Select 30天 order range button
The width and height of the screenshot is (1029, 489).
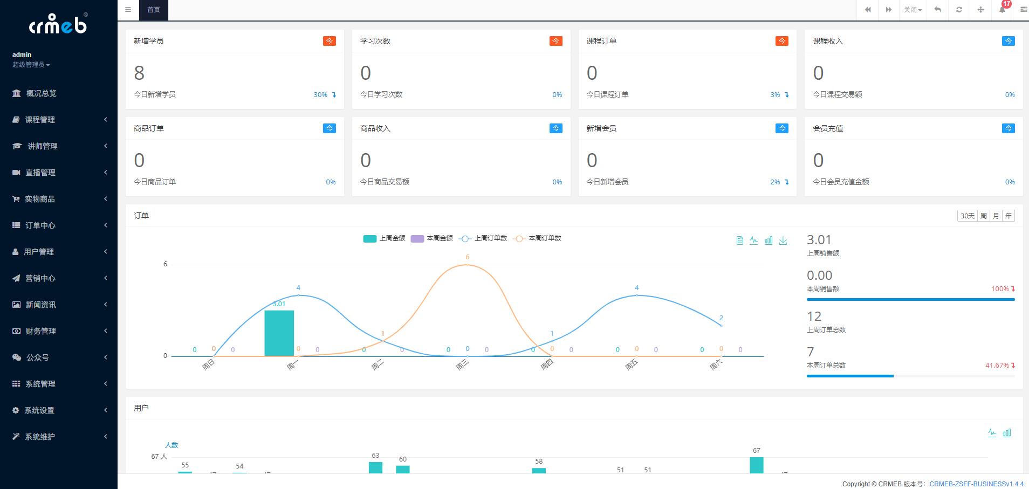[x=967, y=216]
